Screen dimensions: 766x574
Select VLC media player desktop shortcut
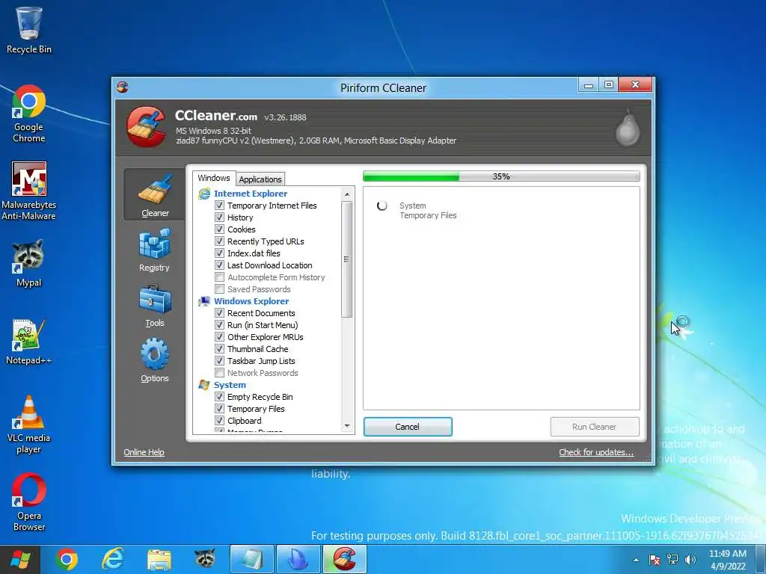[29, 425]
